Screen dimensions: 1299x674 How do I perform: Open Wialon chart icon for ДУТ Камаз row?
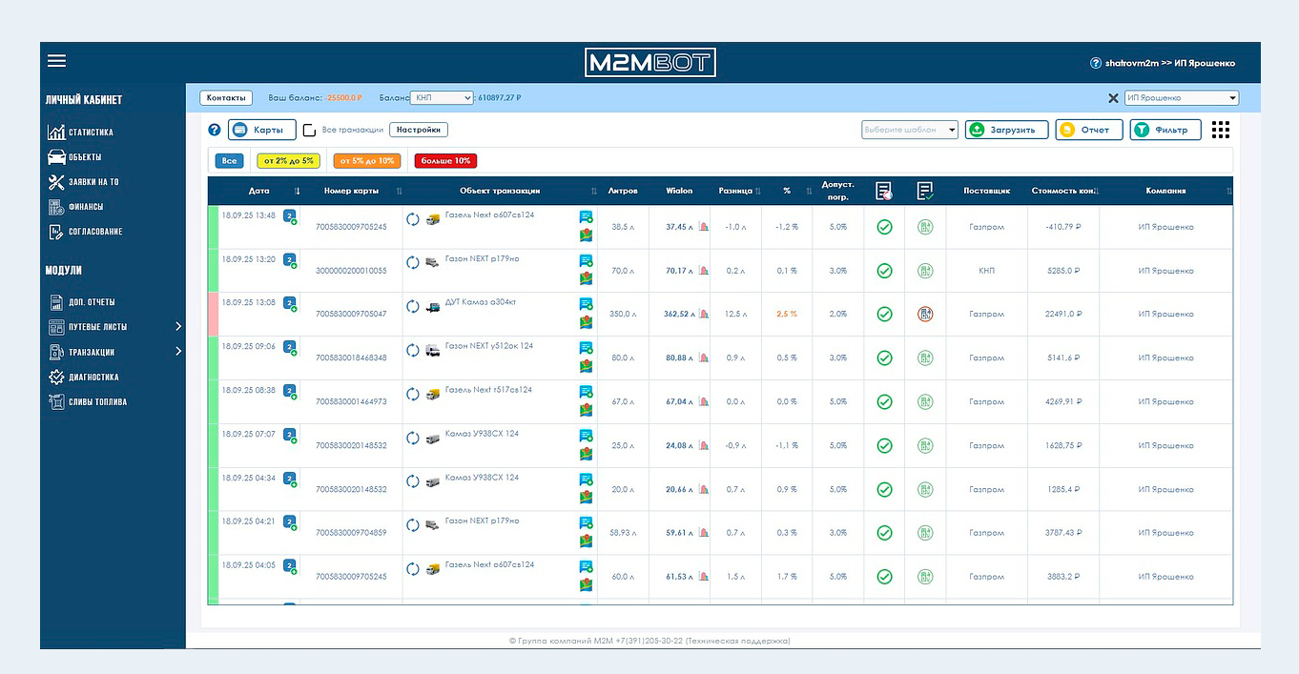click(x=704, y=314)
